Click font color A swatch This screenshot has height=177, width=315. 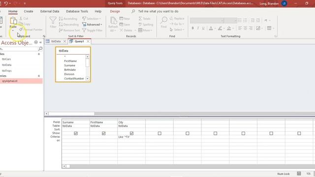point(211,28)
